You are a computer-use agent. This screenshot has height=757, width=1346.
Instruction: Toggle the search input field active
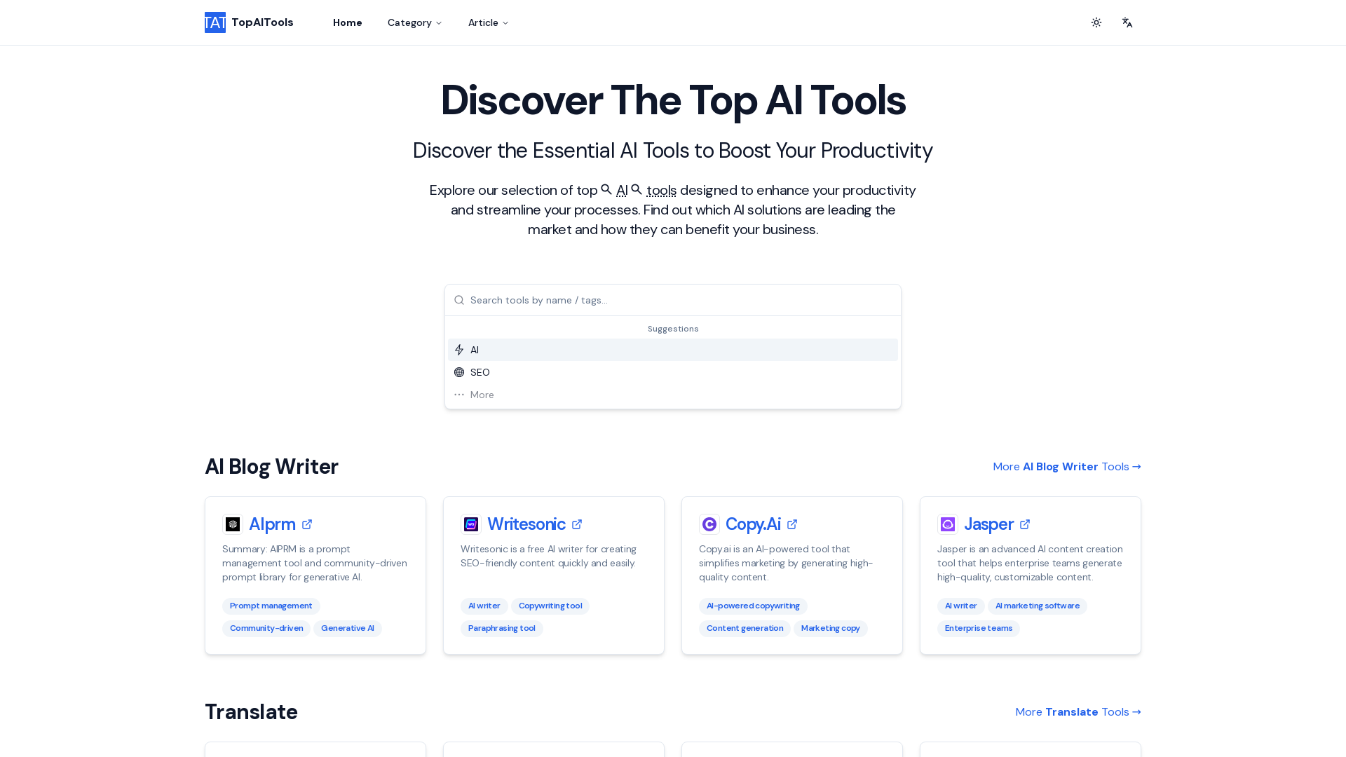(673, 299)
